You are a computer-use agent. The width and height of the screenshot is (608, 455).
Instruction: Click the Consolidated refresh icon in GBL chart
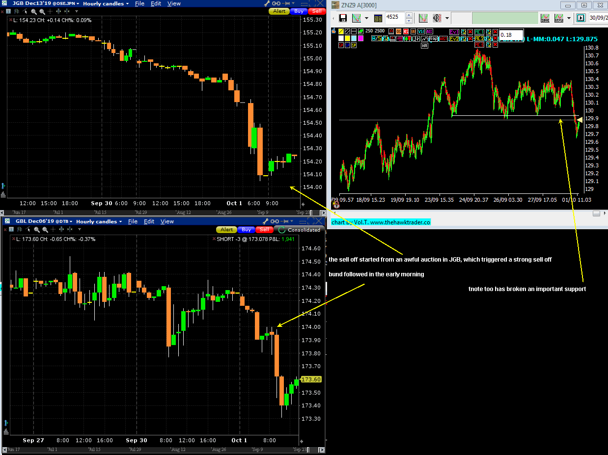pyautogui.click(x=282, y=230)
